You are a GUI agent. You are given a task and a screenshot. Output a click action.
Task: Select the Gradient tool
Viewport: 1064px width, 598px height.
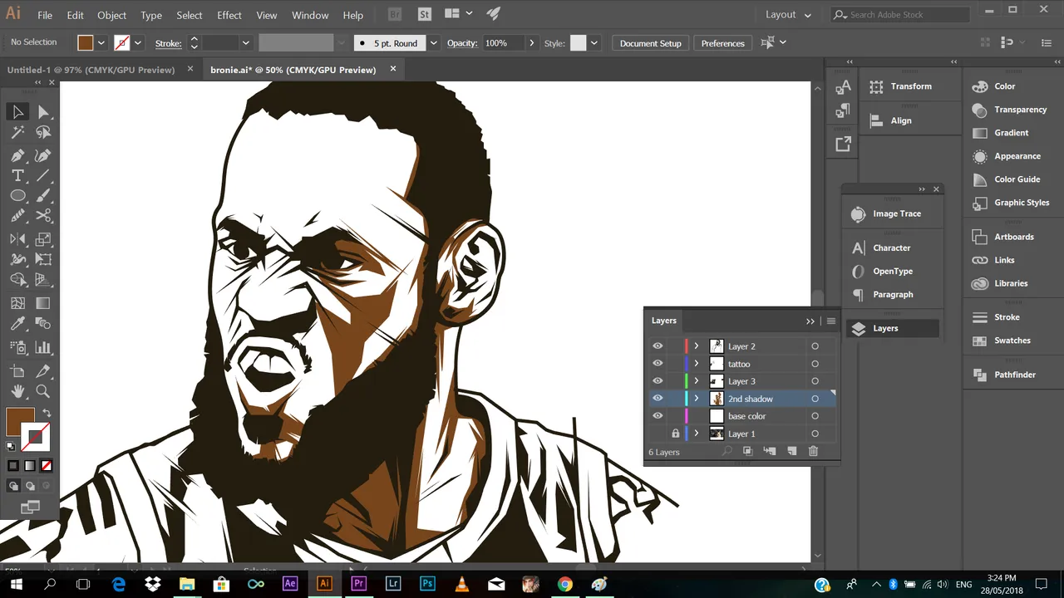(43, 303)
